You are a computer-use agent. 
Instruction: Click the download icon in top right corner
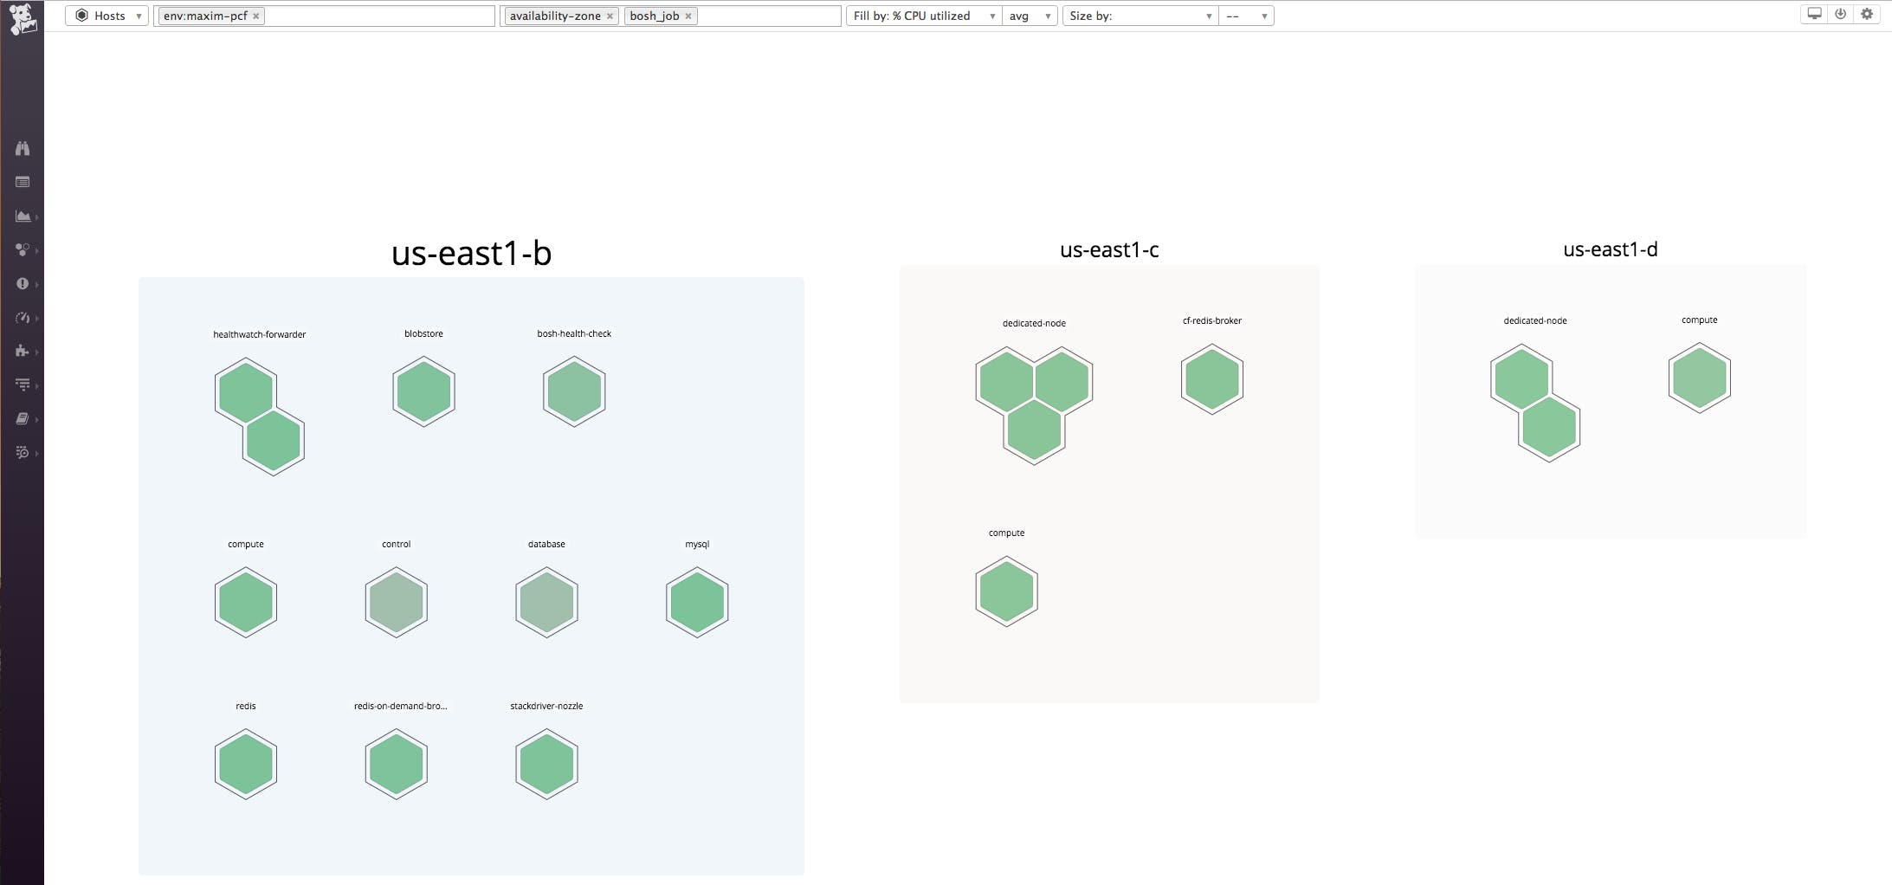[1841, 14]
